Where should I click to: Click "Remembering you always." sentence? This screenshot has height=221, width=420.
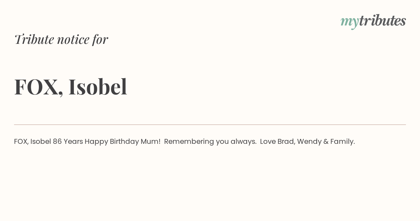210,142
